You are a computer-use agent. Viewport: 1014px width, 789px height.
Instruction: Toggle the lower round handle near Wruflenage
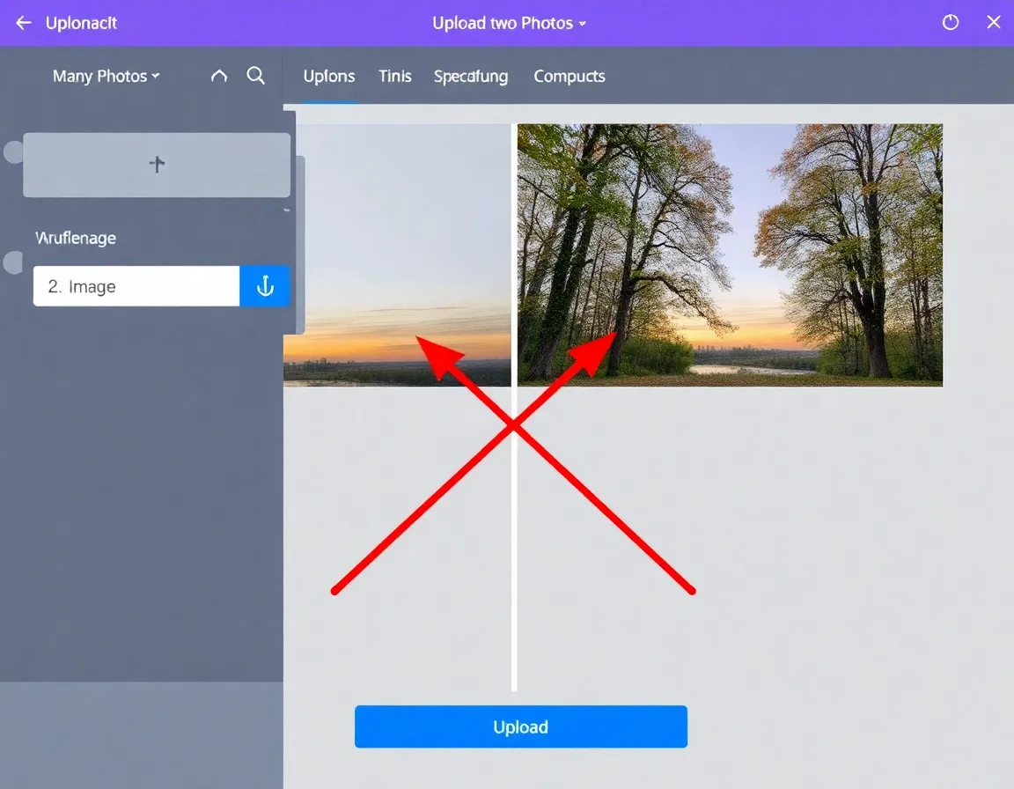tap(13, 262)
